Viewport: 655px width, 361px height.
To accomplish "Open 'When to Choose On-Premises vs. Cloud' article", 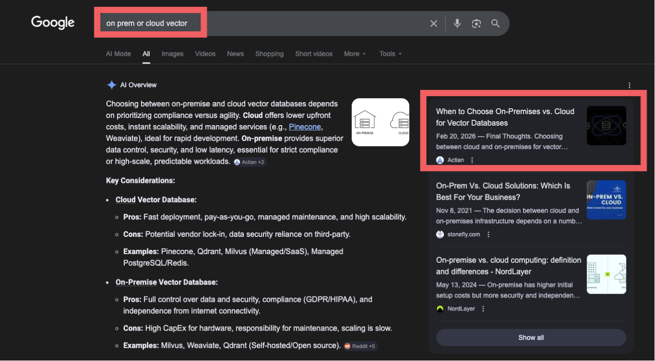I will click(505, 117).
